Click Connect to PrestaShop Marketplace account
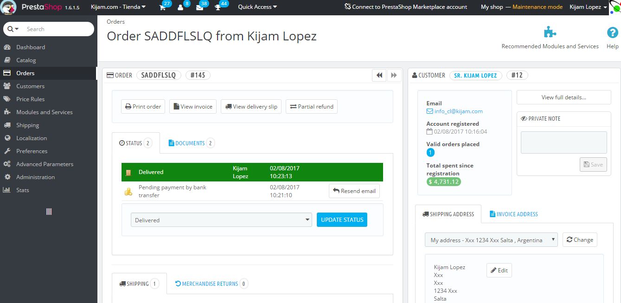 (406, 7)
